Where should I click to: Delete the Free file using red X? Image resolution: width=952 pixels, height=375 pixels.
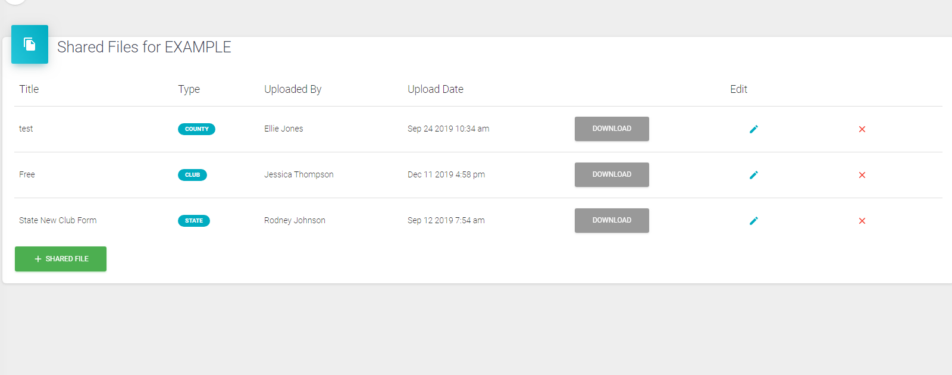(x=862, y=175)
